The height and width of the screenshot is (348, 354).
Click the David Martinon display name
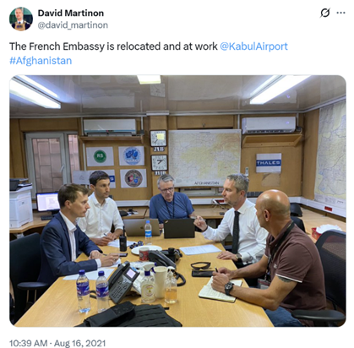click(x=71, y=13)
